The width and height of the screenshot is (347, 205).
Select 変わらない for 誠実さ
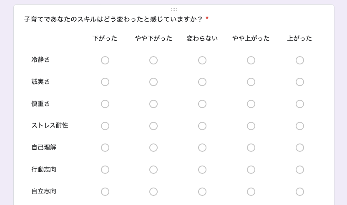[202, 82]
